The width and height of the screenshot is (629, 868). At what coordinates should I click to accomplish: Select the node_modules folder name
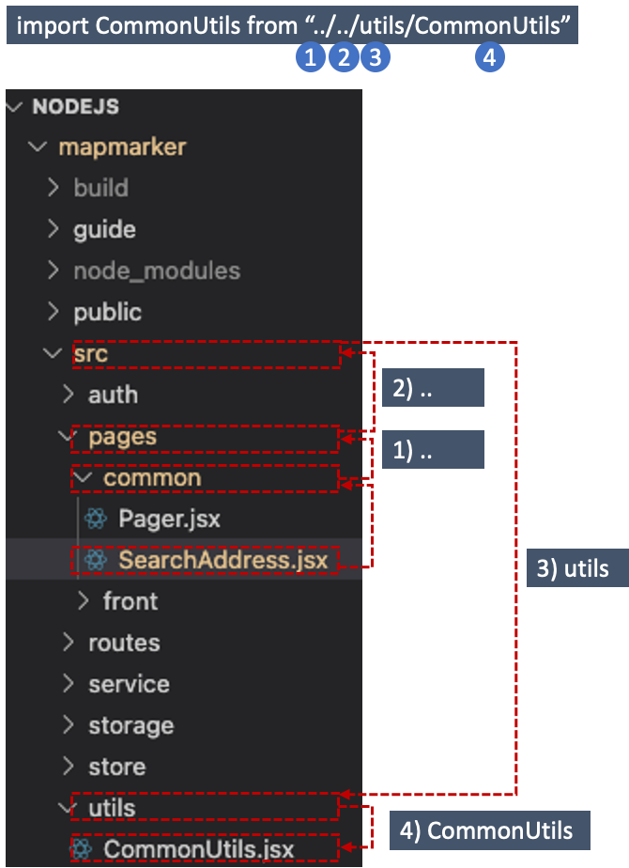tap(157, 271)
